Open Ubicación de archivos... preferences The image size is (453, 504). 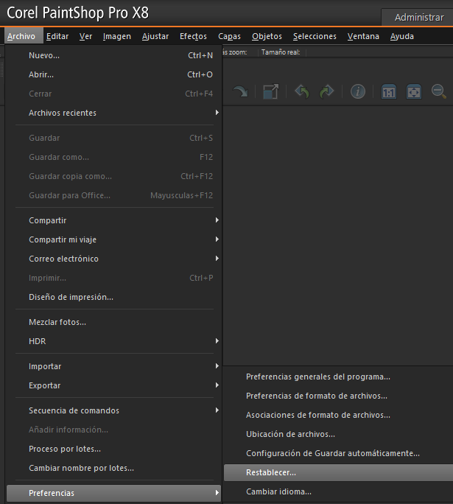tap(338, 434)
